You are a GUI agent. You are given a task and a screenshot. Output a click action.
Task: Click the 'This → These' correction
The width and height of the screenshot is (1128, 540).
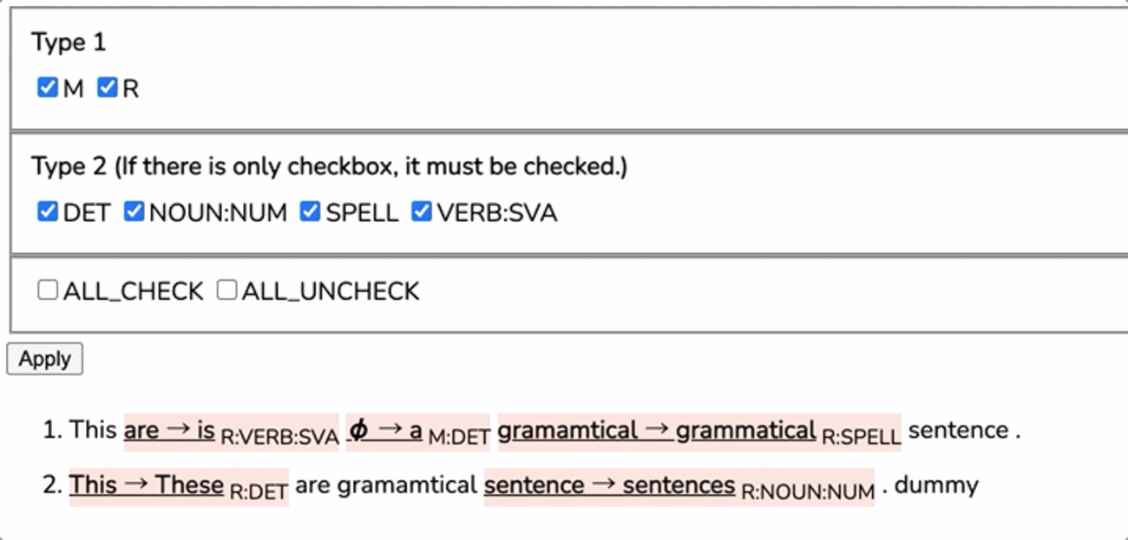point(147,485)
